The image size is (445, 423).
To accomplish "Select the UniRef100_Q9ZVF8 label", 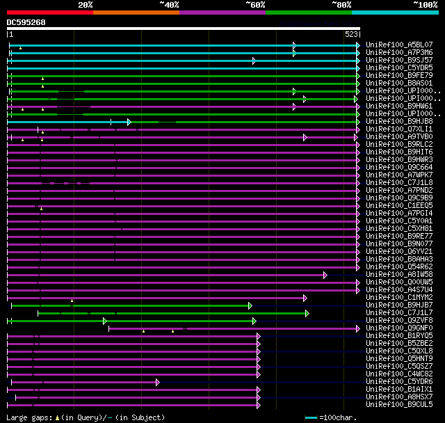I will 399,321.
